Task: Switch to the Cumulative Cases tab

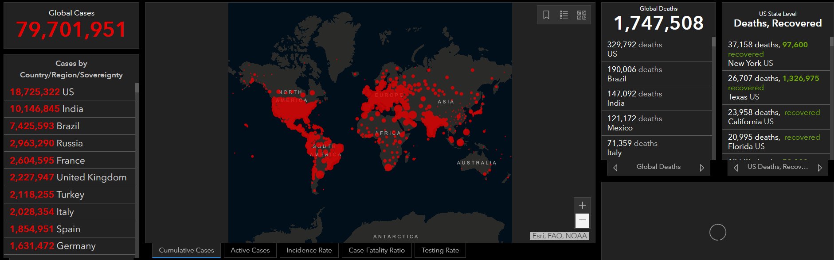Action: [x=187, y=250]
